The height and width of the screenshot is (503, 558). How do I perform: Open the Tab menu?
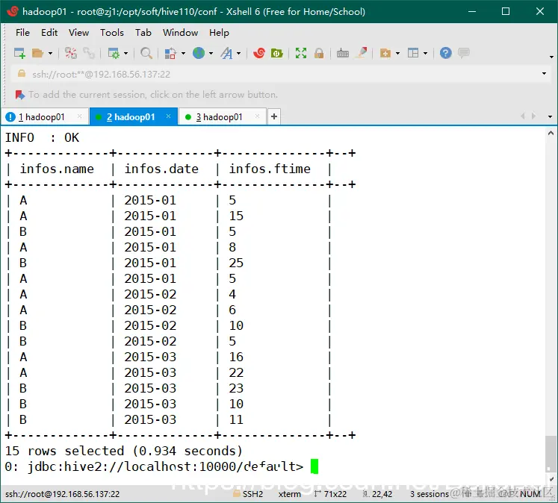click(143, 33)
